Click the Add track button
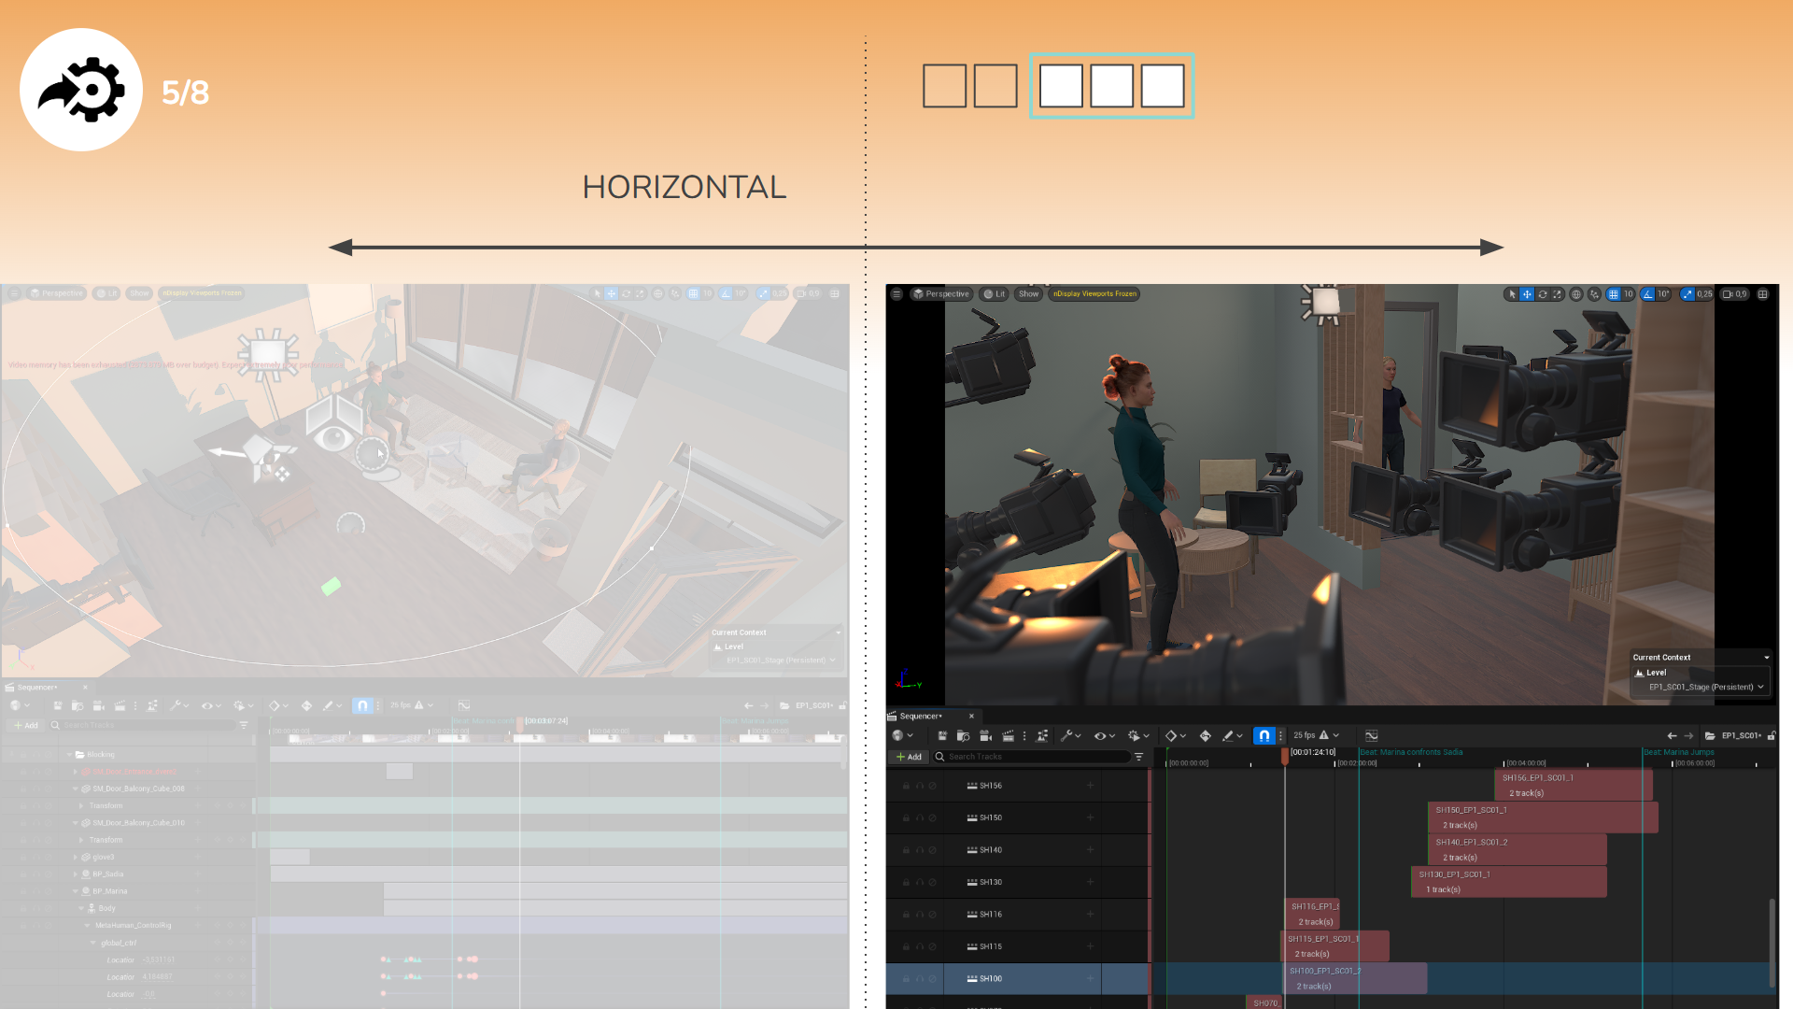Image resolution: width=1793 pixels, height=1009 pixels. click(909, 757)
